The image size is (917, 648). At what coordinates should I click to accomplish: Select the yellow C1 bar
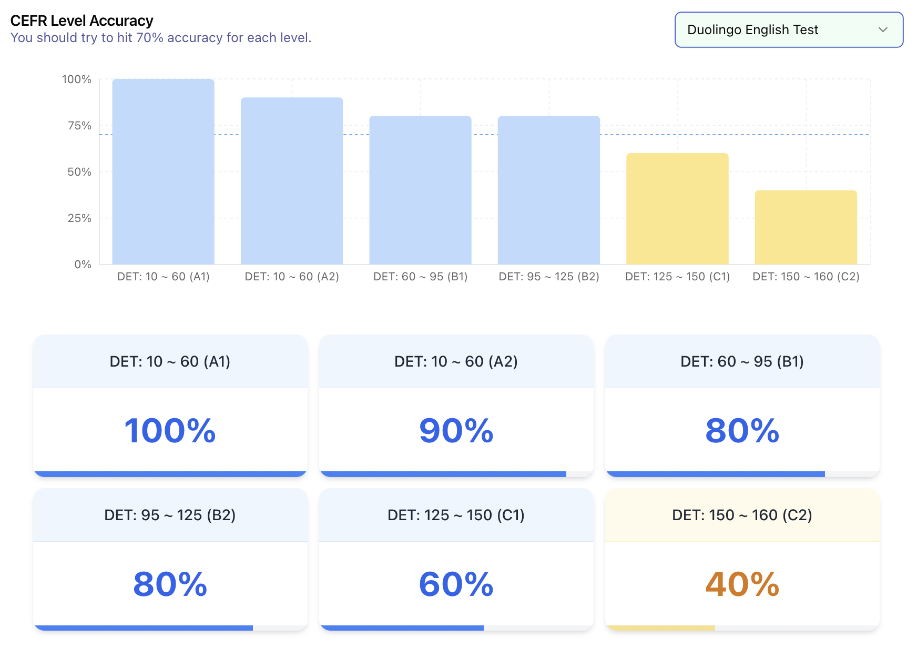point(676,208)
